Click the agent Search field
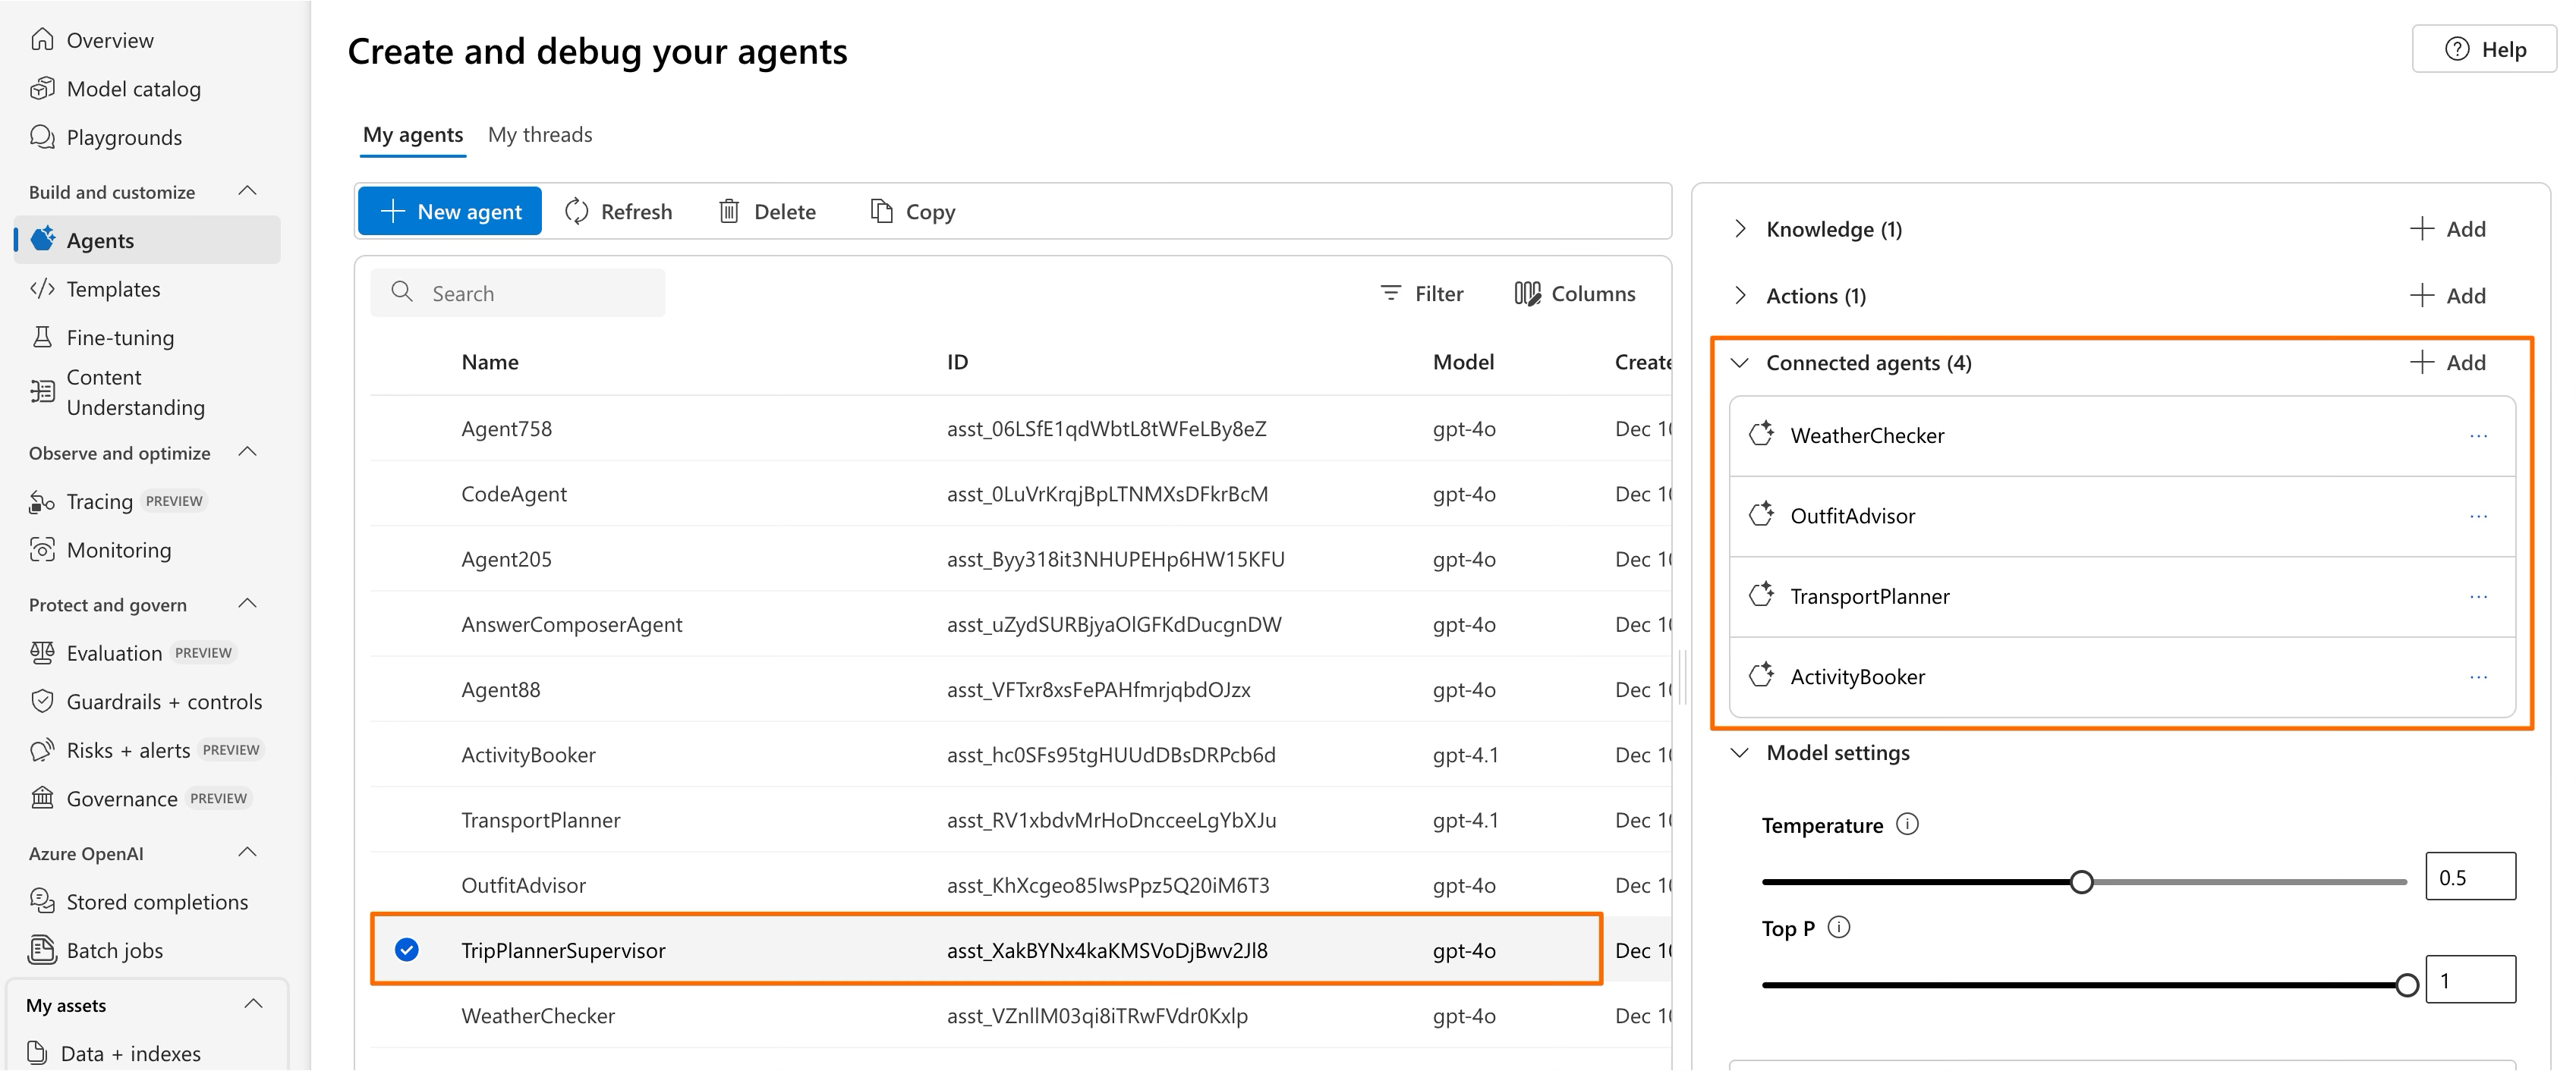 click(518, 293)
